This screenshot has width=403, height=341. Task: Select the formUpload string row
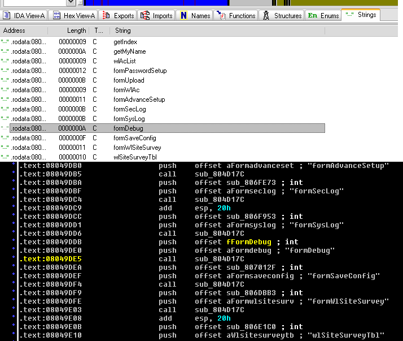tap(163, 80)
